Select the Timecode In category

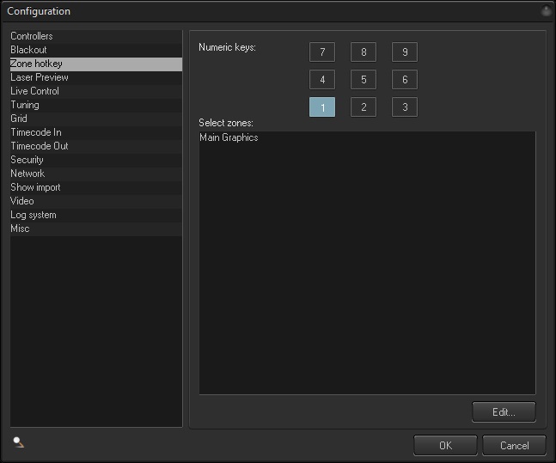pyautogui.click(x=35, y=132)
